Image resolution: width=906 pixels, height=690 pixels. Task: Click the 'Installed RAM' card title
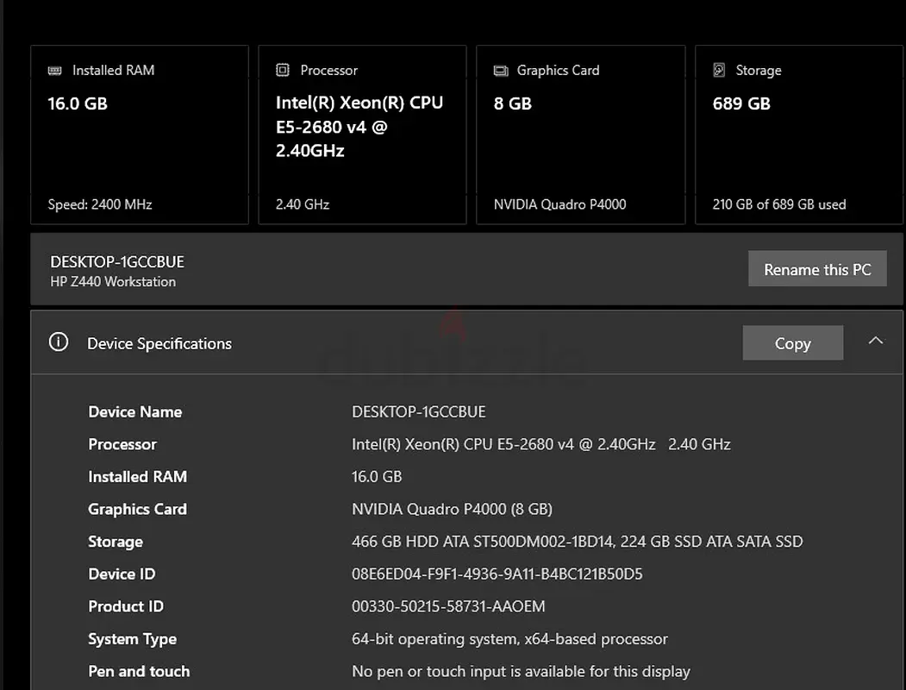point(113,71)
